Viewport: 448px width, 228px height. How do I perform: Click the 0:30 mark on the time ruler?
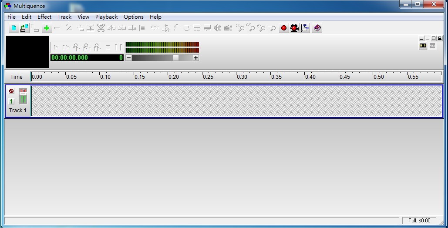click(x=237, y=77)
